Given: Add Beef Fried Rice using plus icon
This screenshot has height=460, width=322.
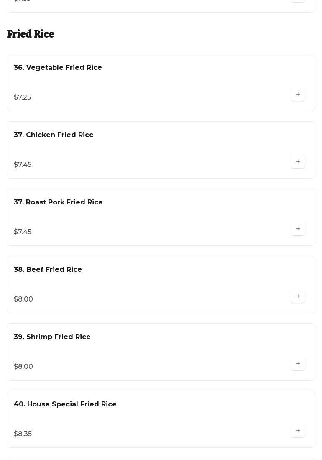Looking at the screenshot, I should (x=298, y=296).
